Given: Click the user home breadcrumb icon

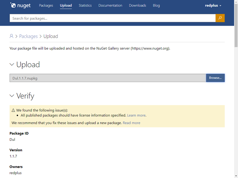Looking at the screenshot, I should click(11, 36).
